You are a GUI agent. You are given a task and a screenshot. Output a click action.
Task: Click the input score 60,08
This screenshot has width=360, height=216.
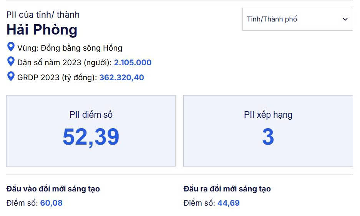click(x=51, y=203)
